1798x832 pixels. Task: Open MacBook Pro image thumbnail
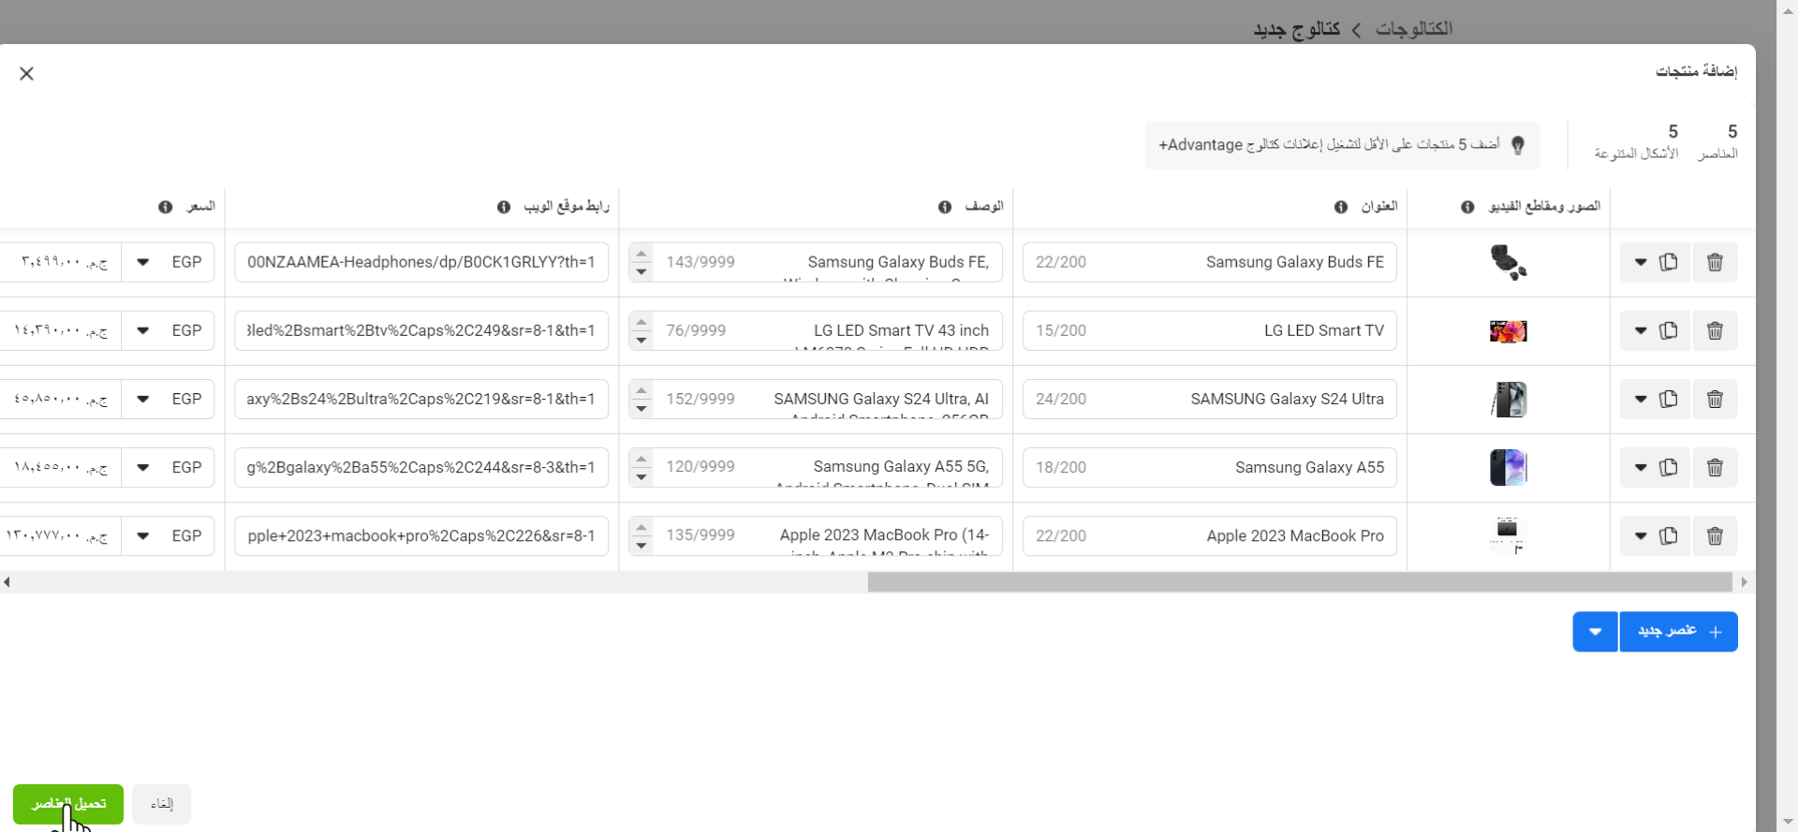pos(1508,535)
